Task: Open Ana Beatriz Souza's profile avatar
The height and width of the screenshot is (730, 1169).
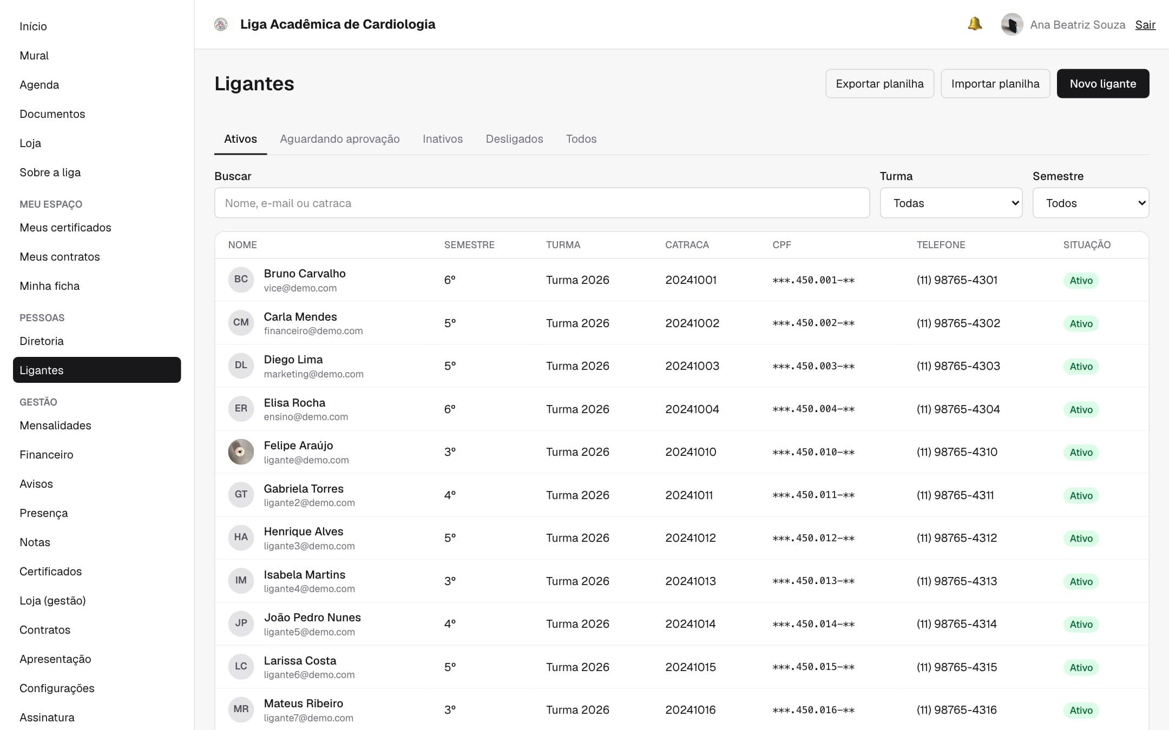Action: pyautogui.click(x=1012, y=24)
